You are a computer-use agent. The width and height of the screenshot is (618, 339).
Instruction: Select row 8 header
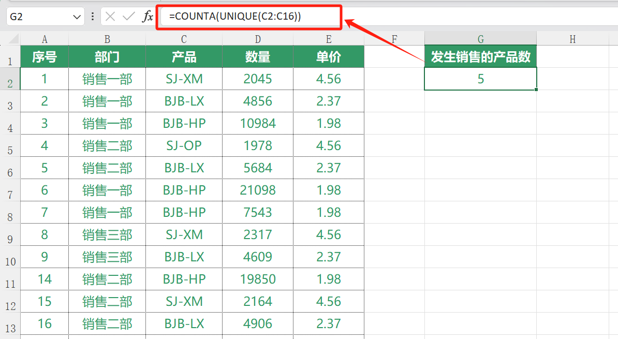click(x=10, y=213)
